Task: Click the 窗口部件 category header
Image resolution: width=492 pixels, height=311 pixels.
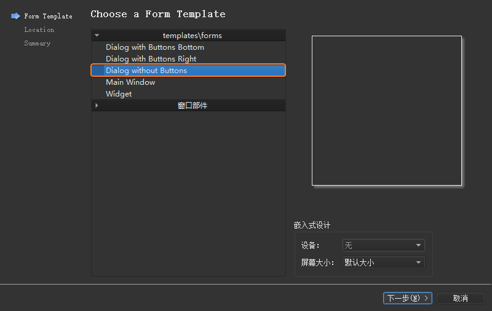Action: (x=192, y=106)
